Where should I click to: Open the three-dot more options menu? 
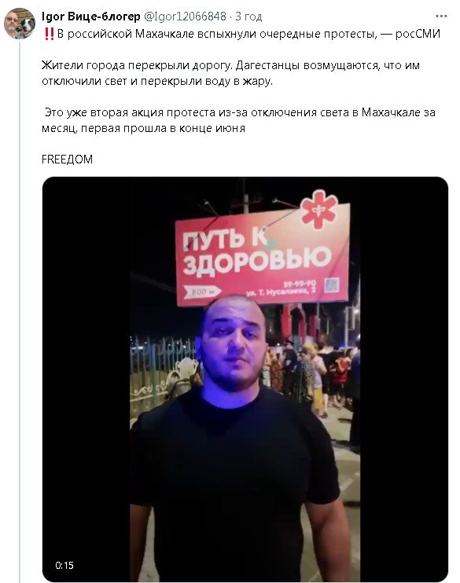(x=441, y=16)
